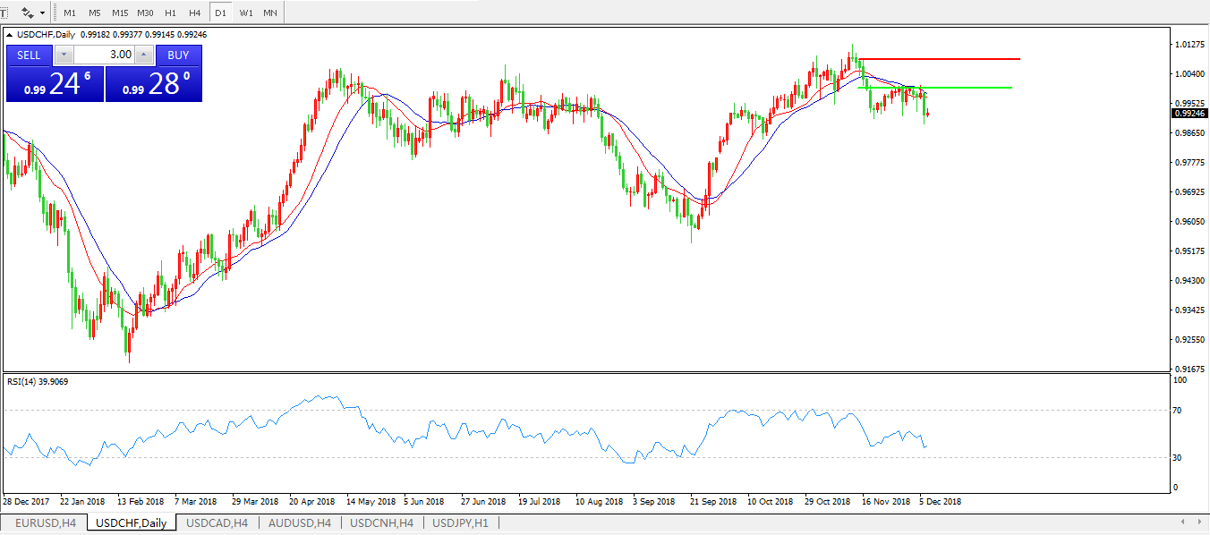Open dropdown arrow next to arrows tool

tap(42, 13)
